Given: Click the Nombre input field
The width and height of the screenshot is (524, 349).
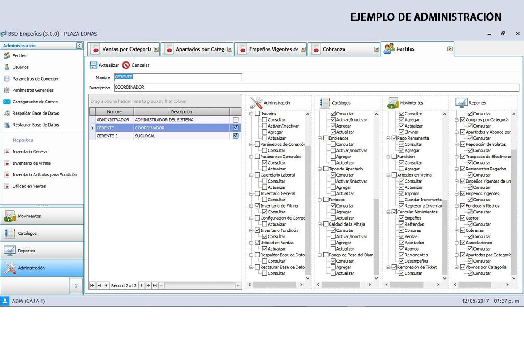Looking at the screenshot, I should tap(178, 77).
